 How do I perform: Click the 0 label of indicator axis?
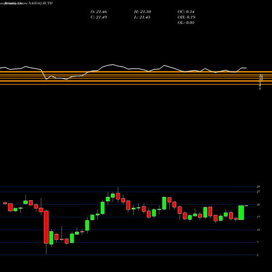(260, 89)
